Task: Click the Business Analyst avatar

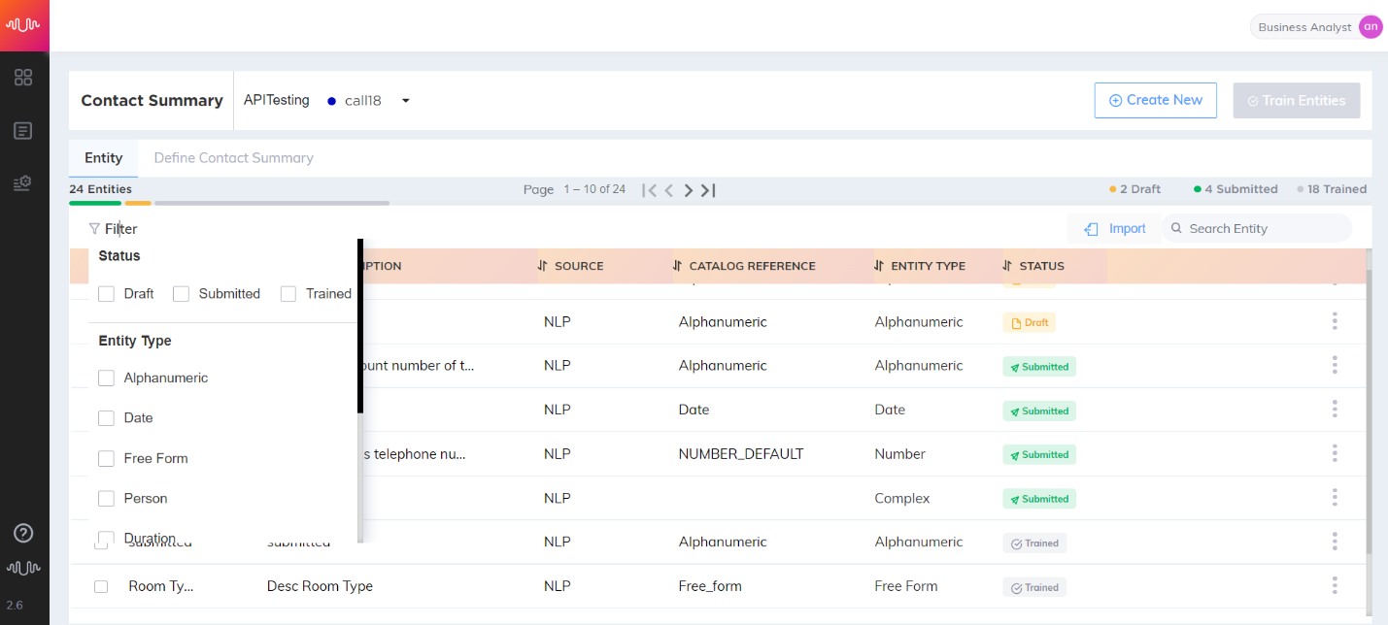Action: pos(1371,27)
